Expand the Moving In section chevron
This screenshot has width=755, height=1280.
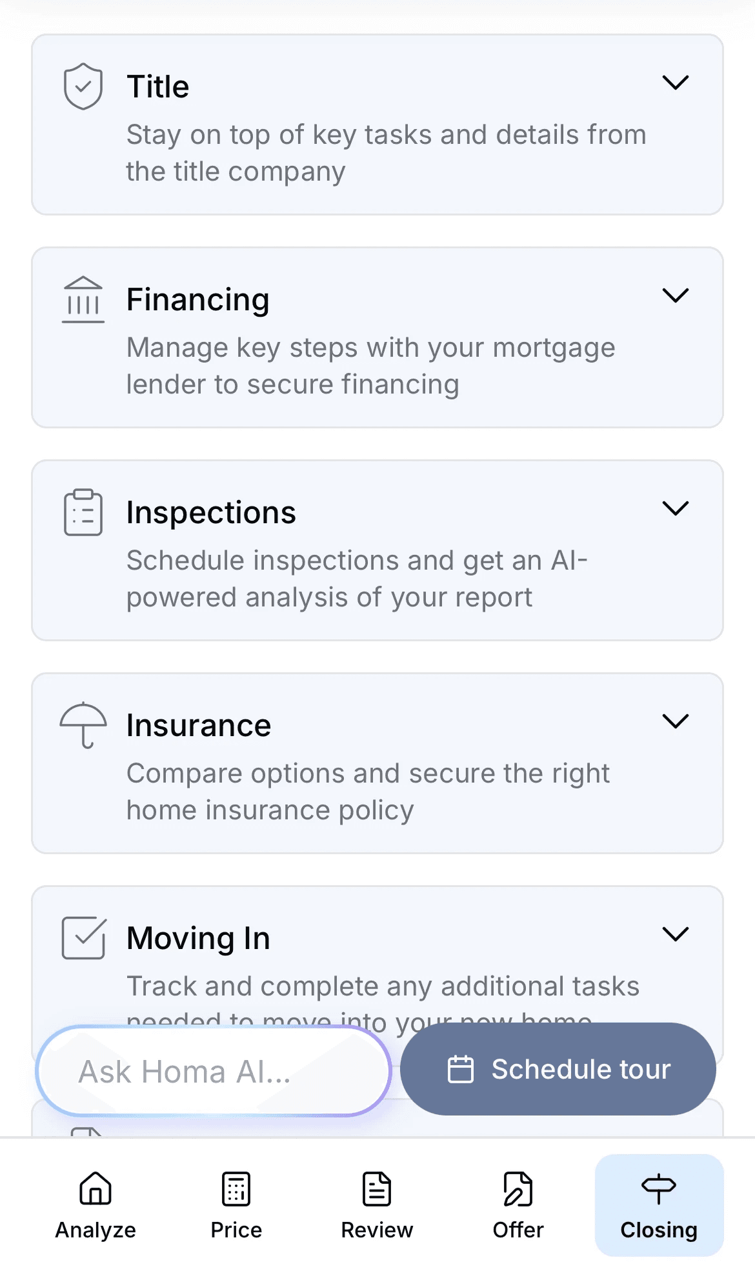coord(676,934)
